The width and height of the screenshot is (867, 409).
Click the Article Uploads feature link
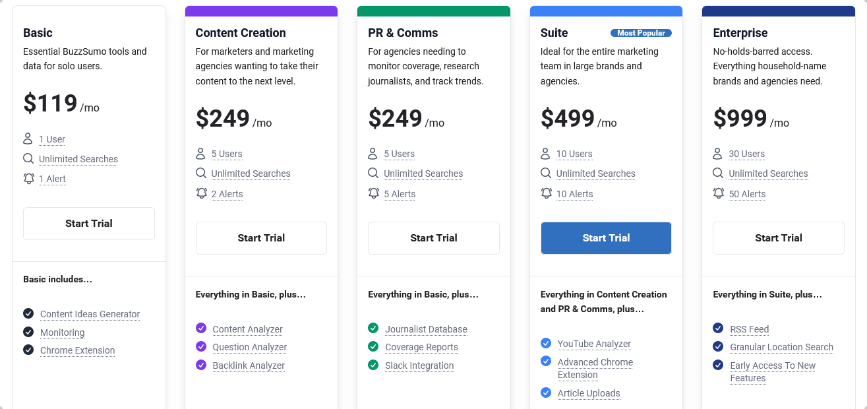(589, 393)
